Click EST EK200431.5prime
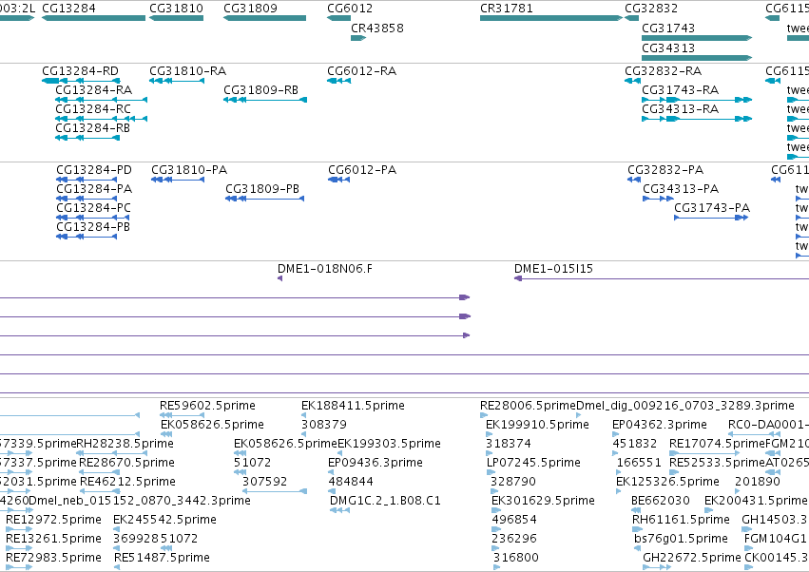The image size is (809, 572). pyautogui.click(x=709, y=510)
